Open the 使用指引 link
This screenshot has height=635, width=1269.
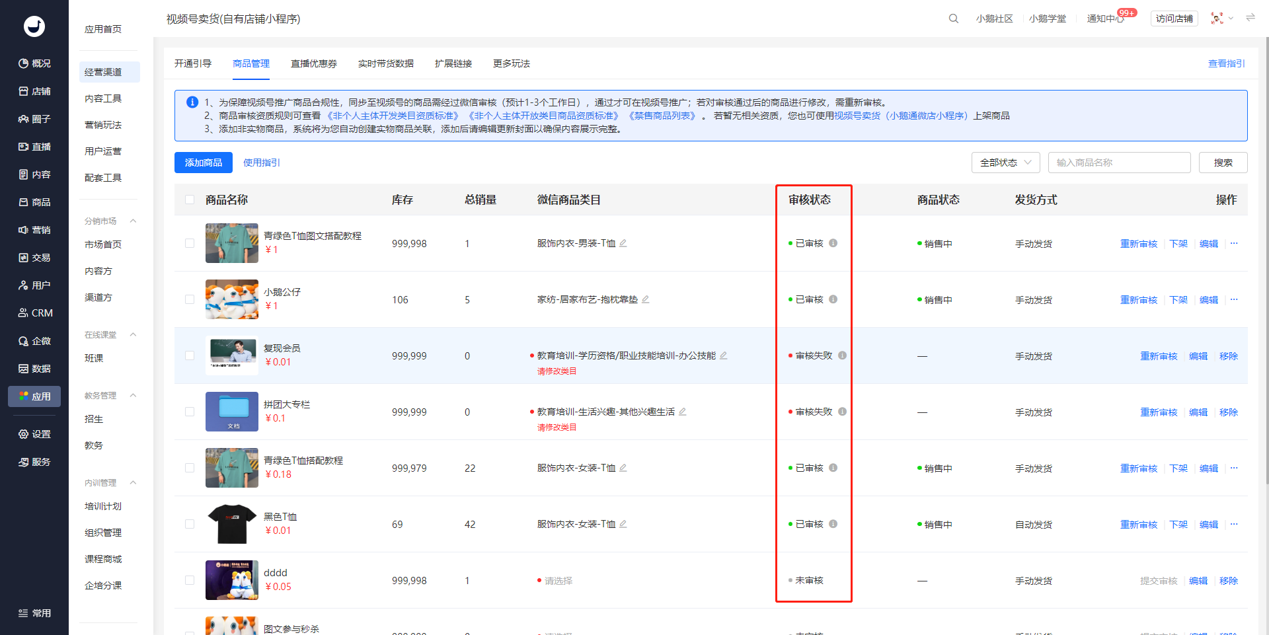(x=262, y=163)
